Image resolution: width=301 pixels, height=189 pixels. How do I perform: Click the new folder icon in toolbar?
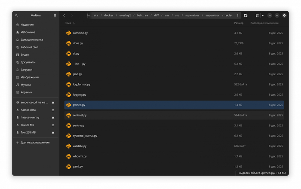246,15
